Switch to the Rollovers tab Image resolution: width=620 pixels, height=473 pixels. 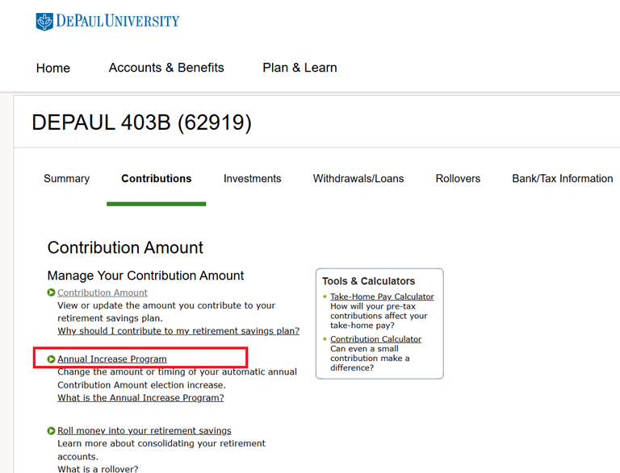pos(458,179)
